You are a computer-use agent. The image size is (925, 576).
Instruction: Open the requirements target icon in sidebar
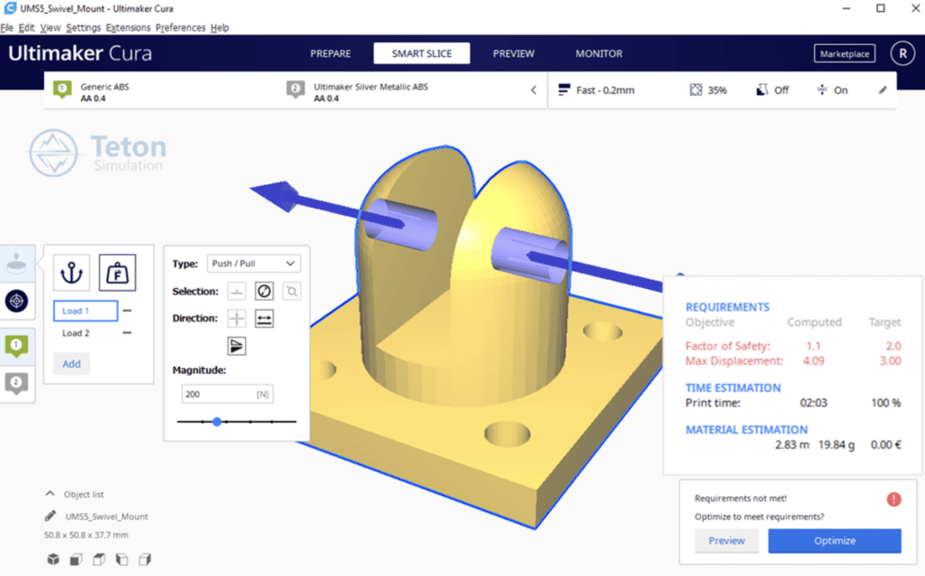tap(17, 301)
